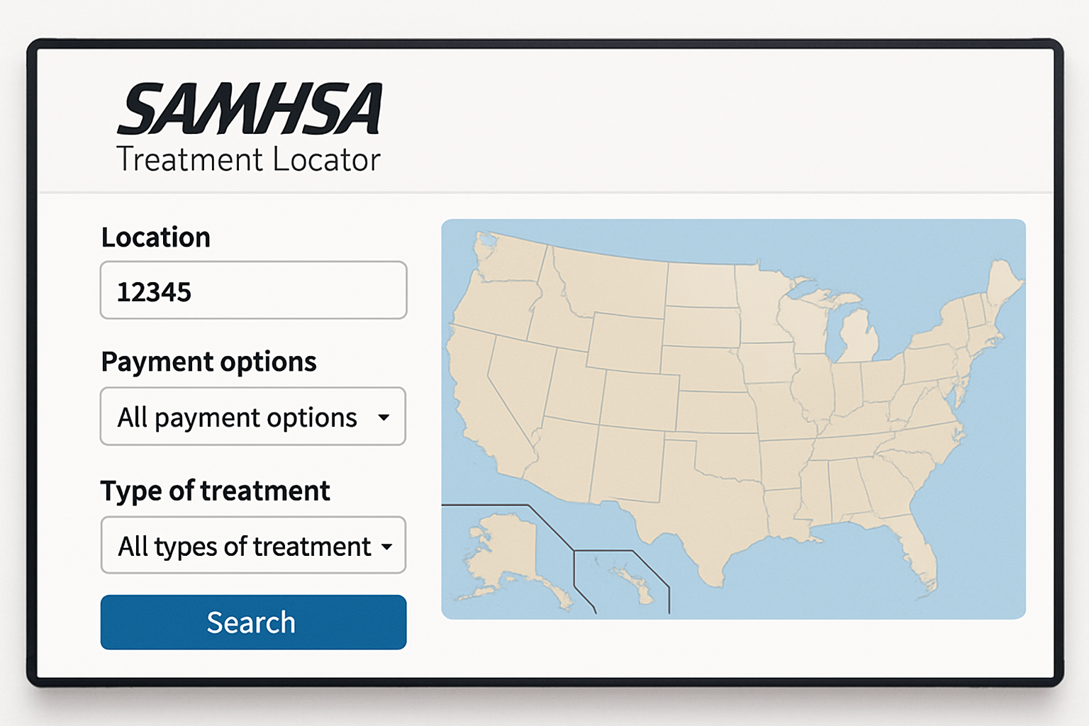Open the All payment options dropdown
The image size is (1089, 726).
click(x=252, y=418)
